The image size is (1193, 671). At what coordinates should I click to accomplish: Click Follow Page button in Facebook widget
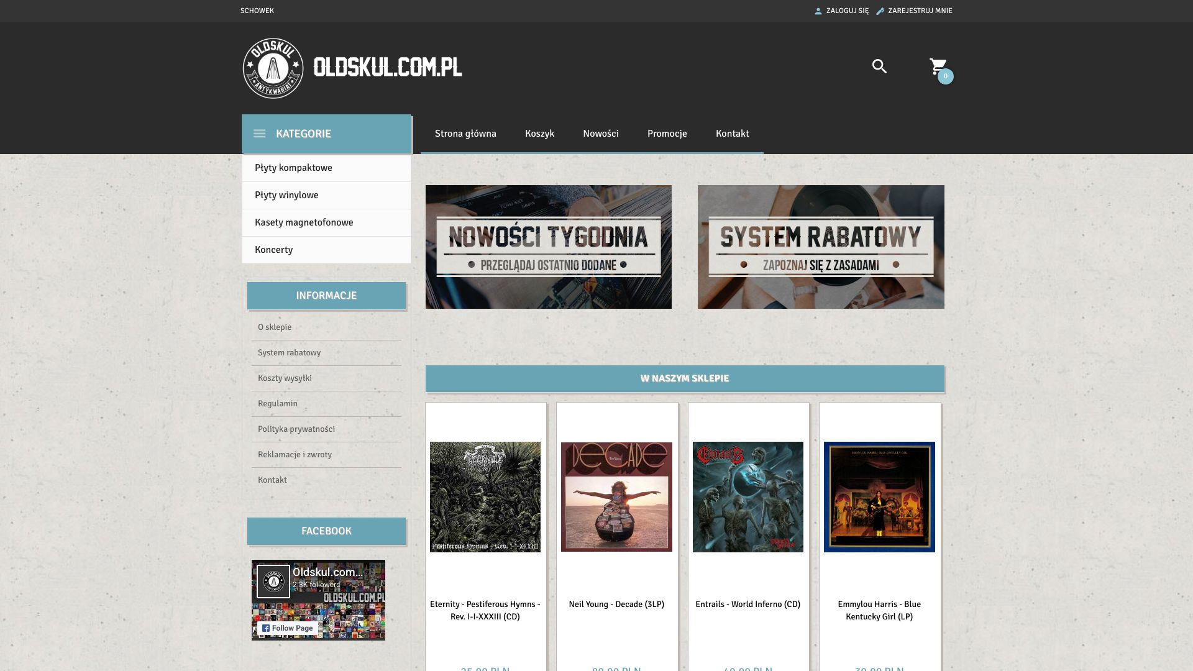288,628
